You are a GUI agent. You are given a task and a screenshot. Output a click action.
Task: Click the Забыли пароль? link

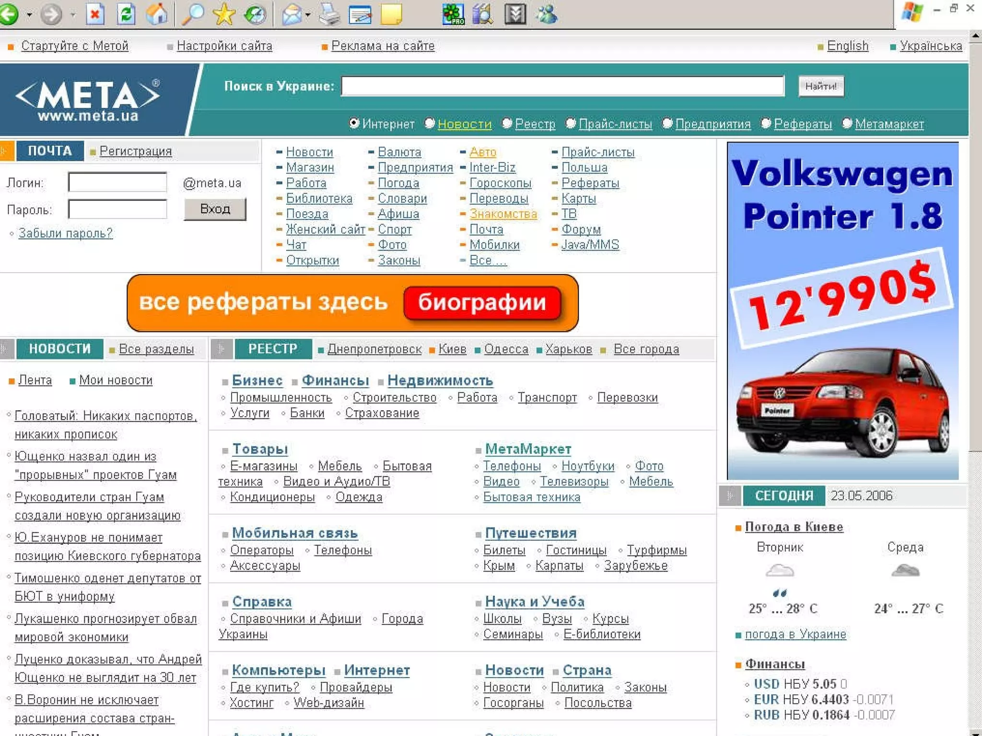(x=65, y=233)
